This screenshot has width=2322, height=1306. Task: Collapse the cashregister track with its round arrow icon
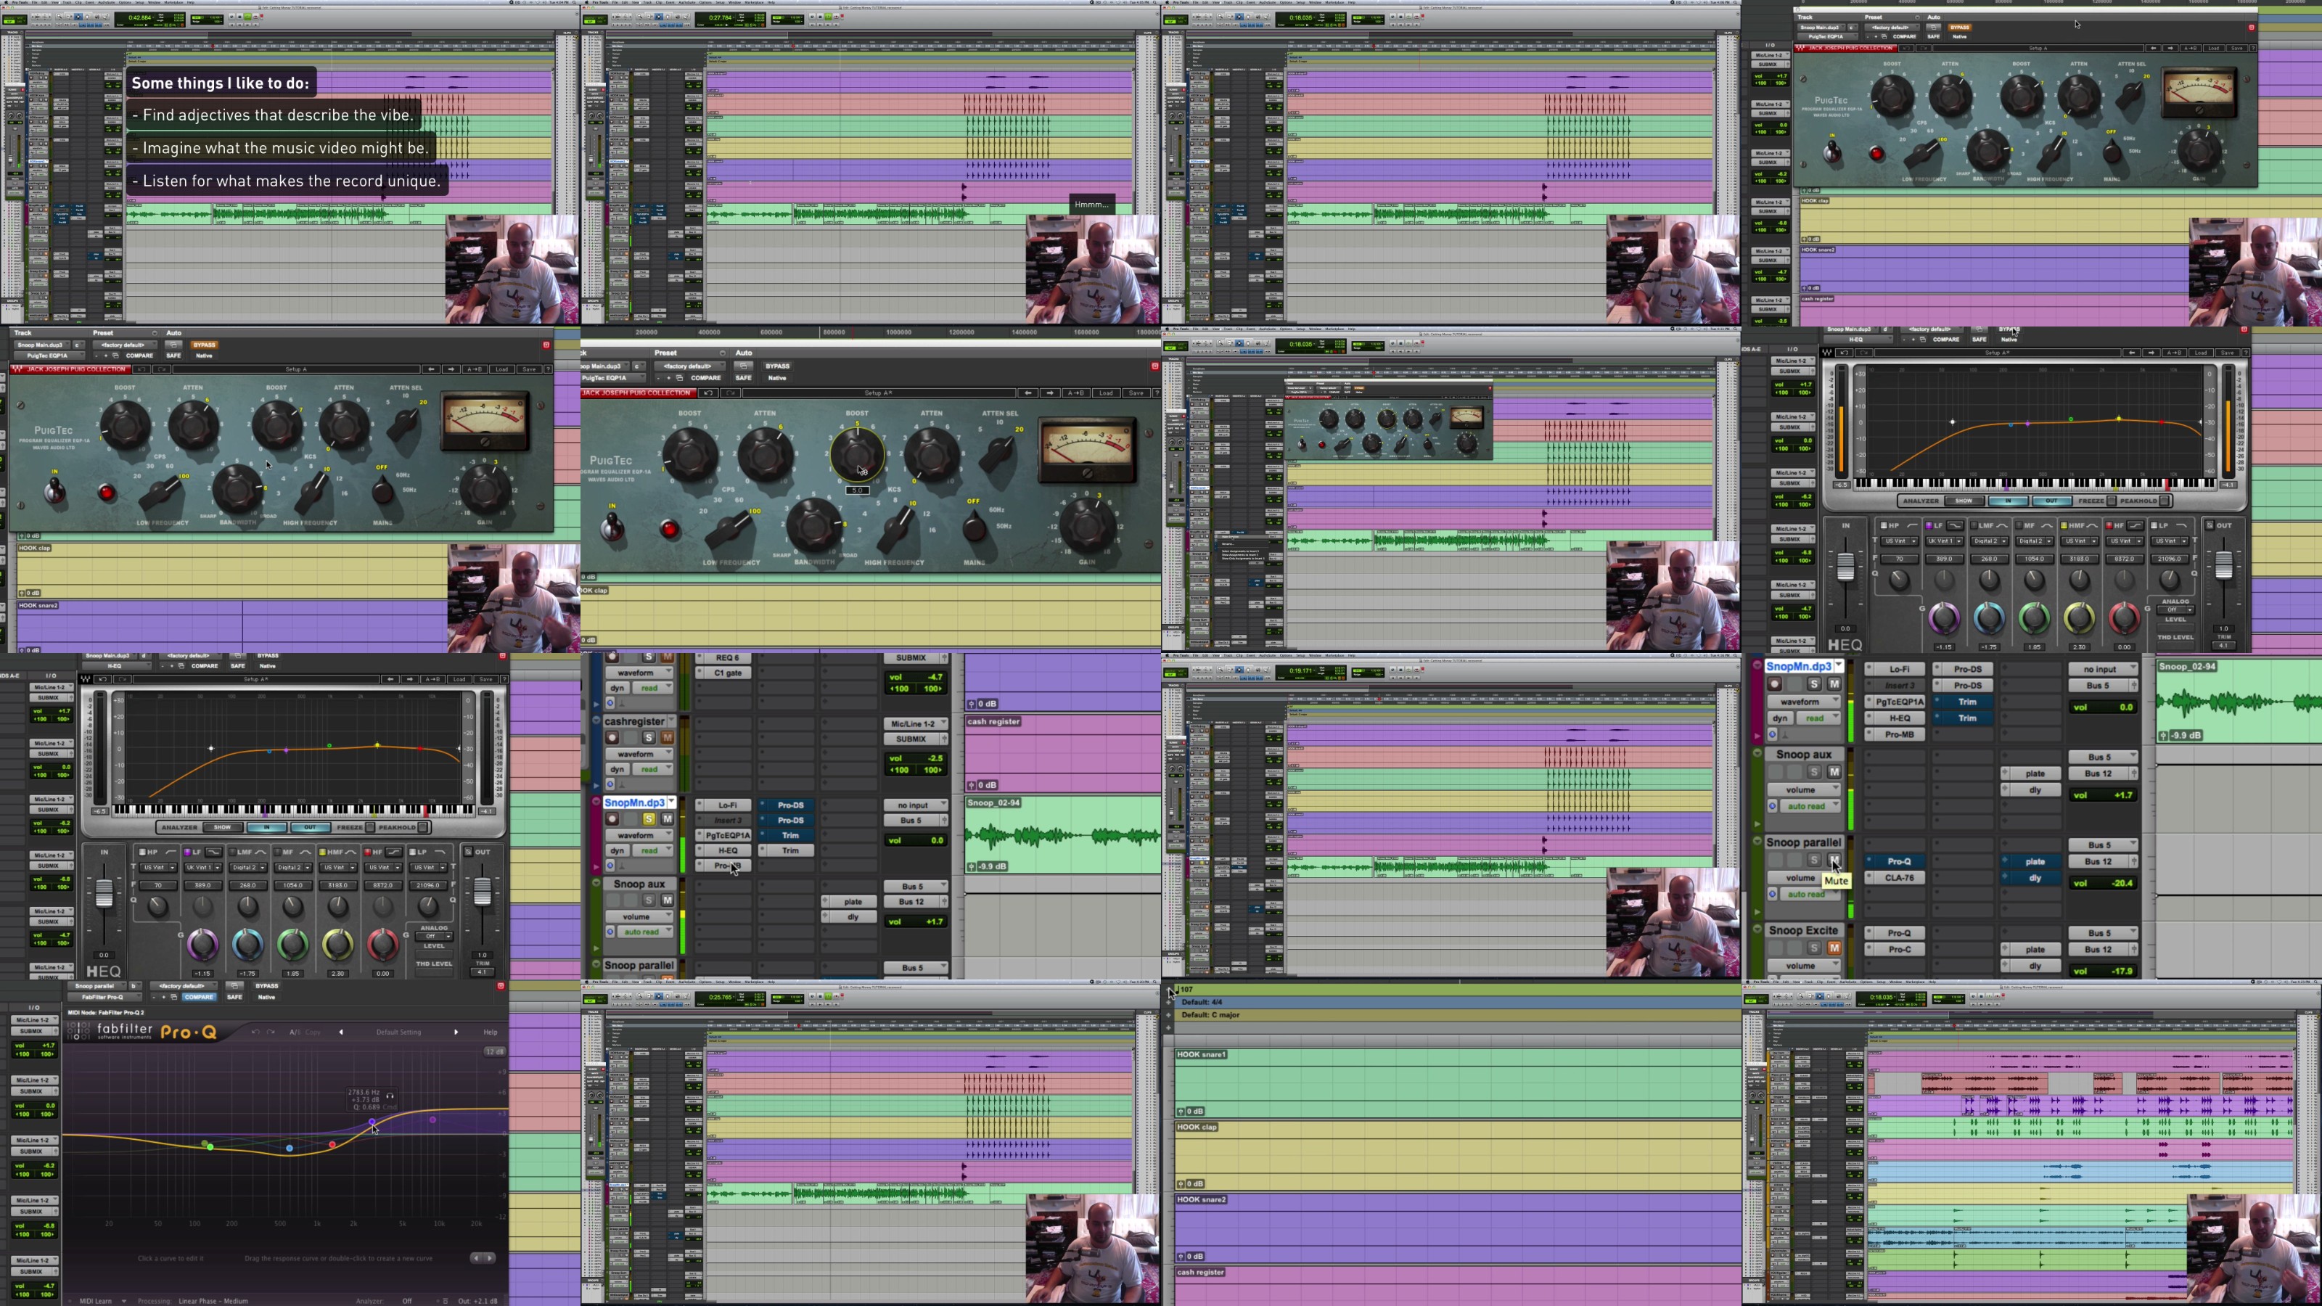(596, 721)
